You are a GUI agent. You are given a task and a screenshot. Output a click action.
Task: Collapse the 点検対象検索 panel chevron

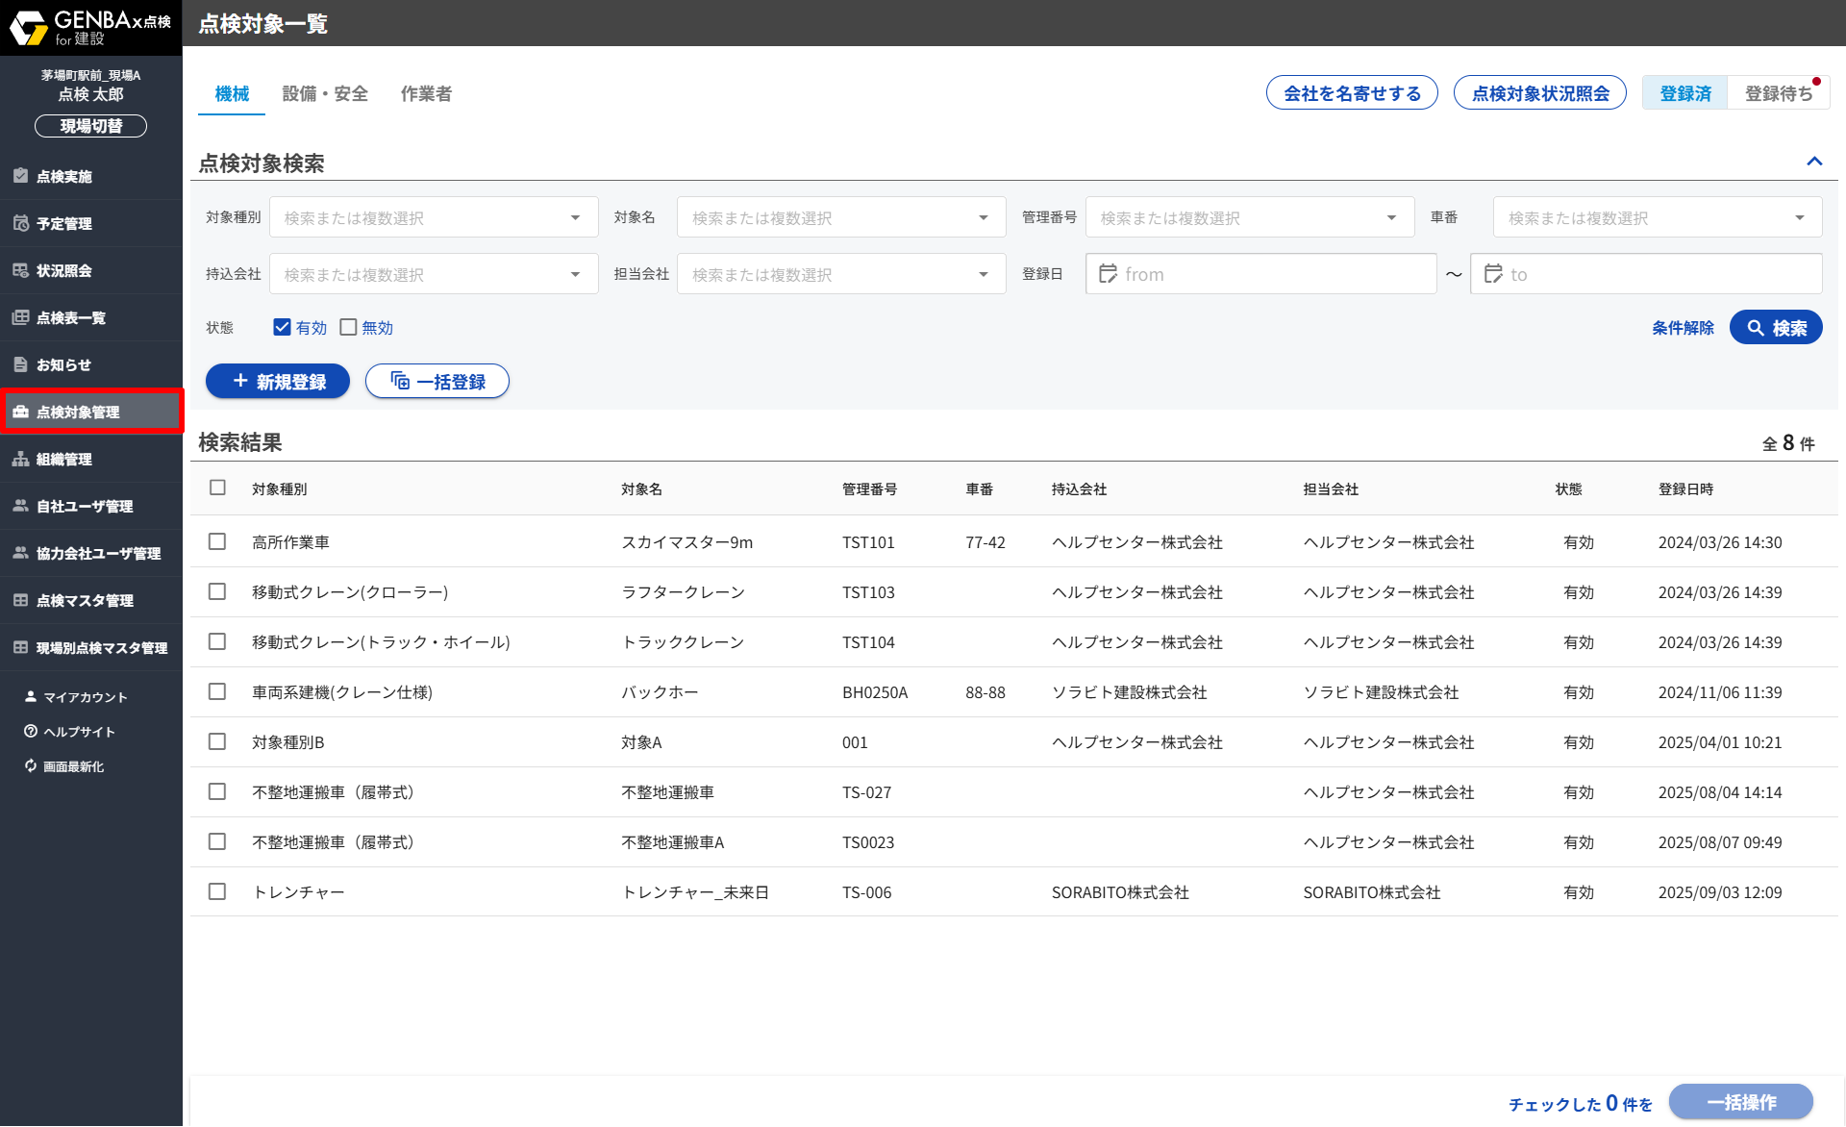click(1814, 162)
